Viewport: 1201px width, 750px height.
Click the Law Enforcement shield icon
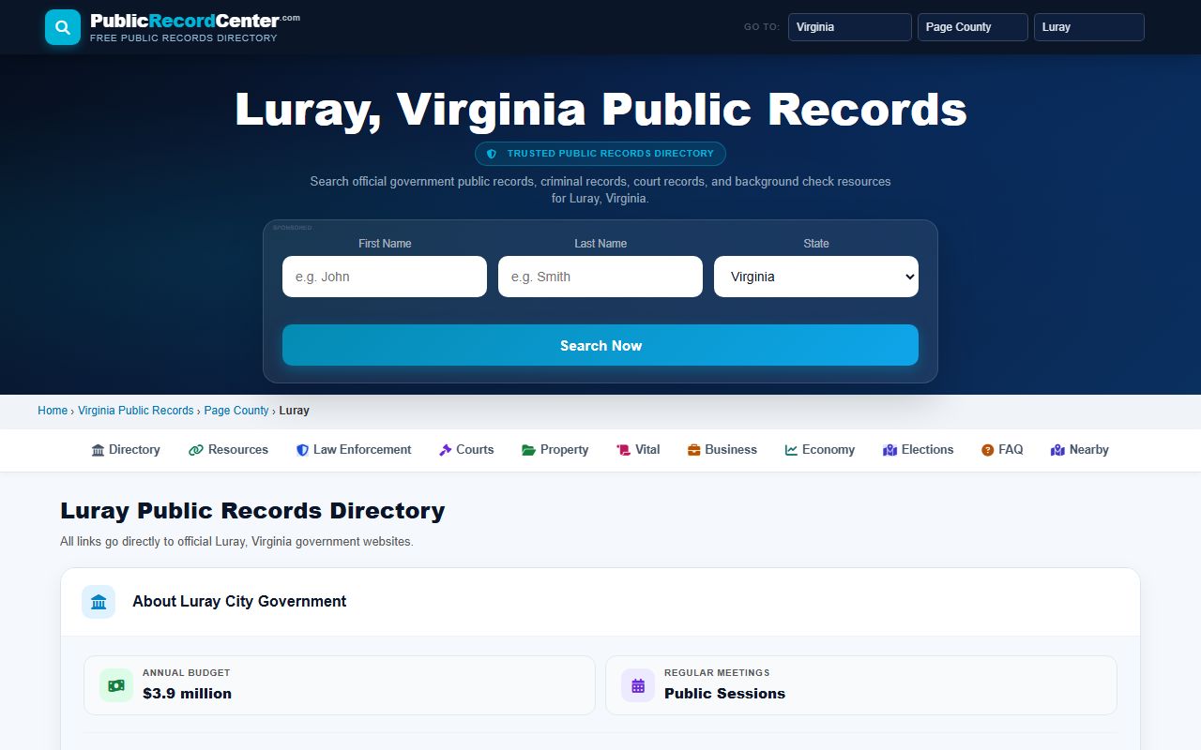click(x=302, y=450)
